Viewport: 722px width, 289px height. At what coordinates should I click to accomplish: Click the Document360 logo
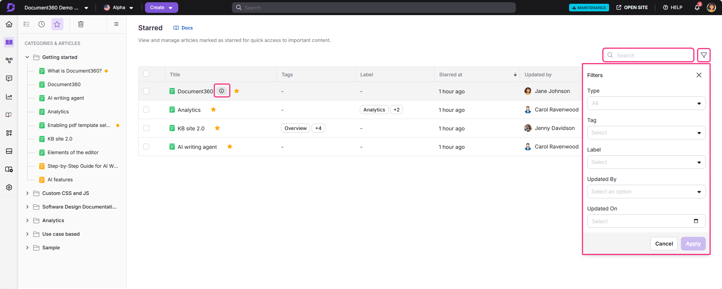coord(11,8)
